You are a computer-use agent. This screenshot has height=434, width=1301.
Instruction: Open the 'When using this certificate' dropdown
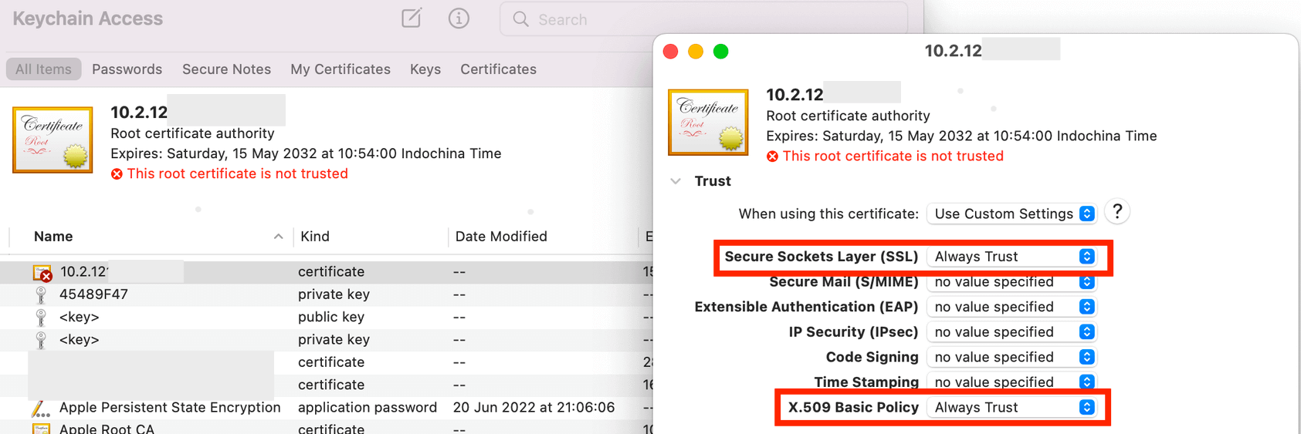[x=1011, y=214]
